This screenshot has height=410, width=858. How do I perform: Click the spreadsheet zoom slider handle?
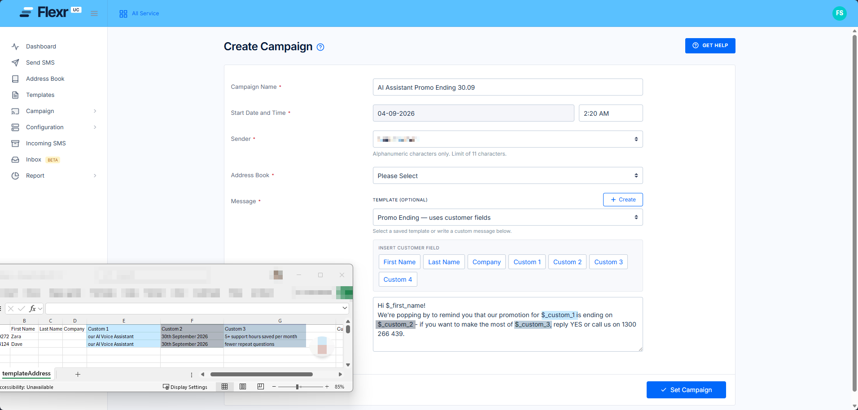pos(297,387)
